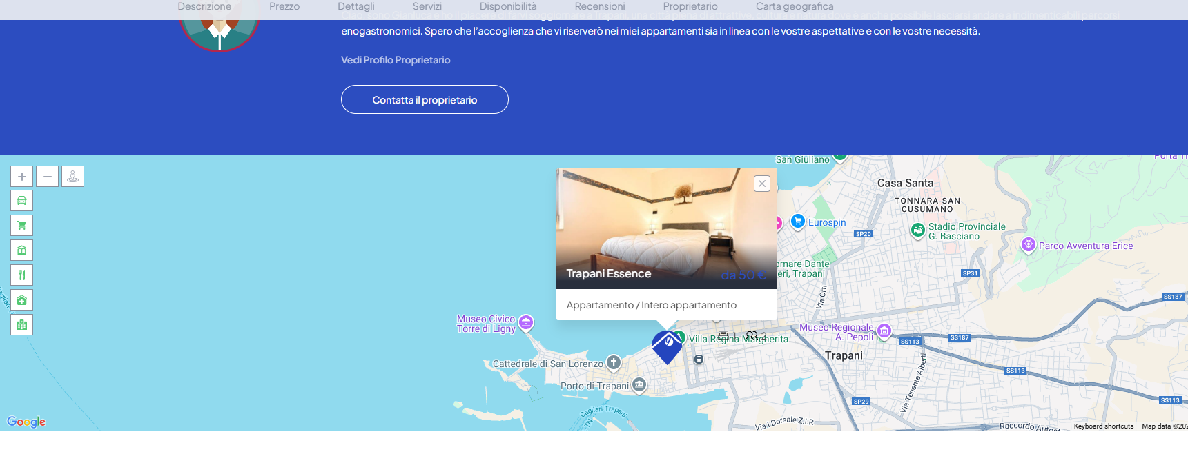Open the Prezzo tab
The height and width of the screenshot is (472, 1188).
284,6
